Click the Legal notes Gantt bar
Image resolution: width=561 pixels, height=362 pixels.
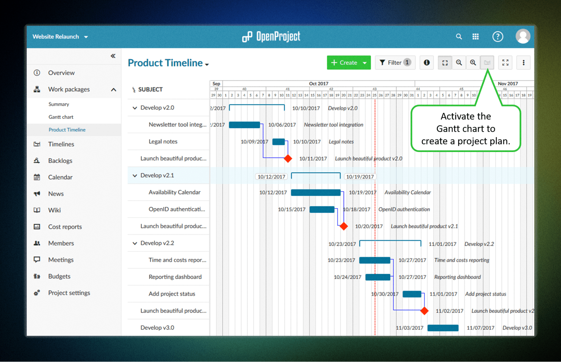pyautogui.click(x=279, y=142)
